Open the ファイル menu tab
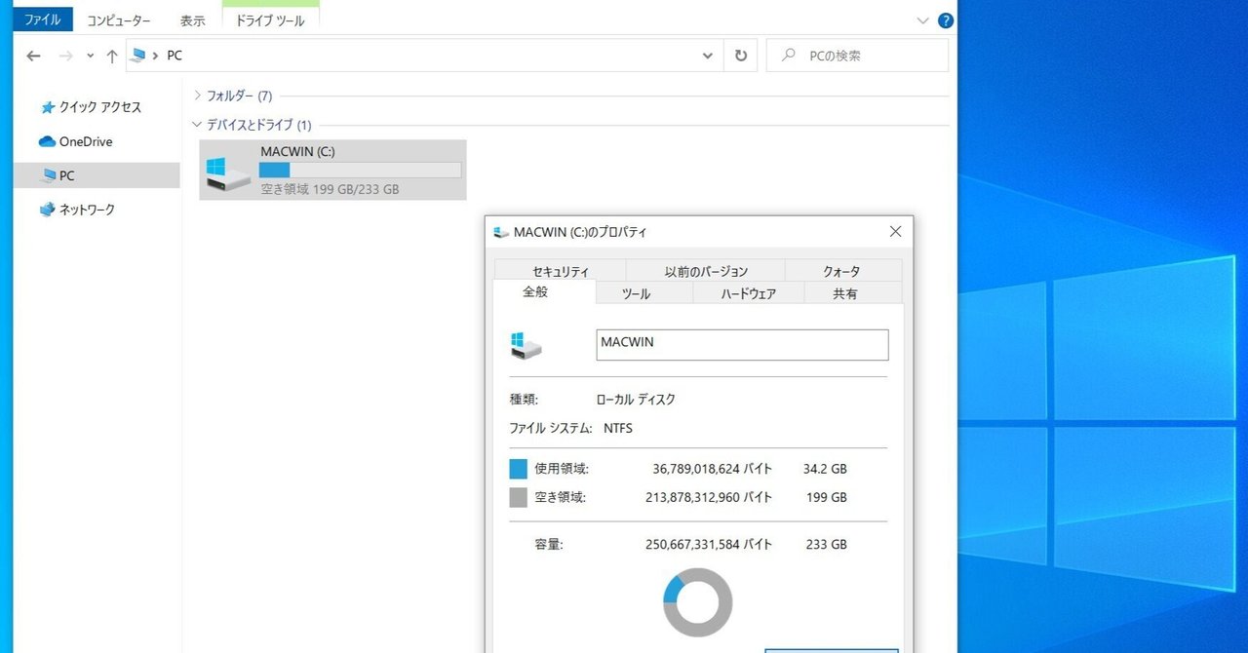 (x=43, y=19)
